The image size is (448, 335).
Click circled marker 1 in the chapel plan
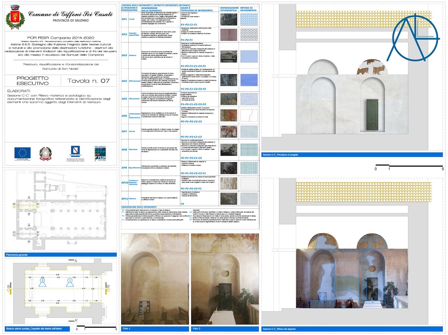69,280
